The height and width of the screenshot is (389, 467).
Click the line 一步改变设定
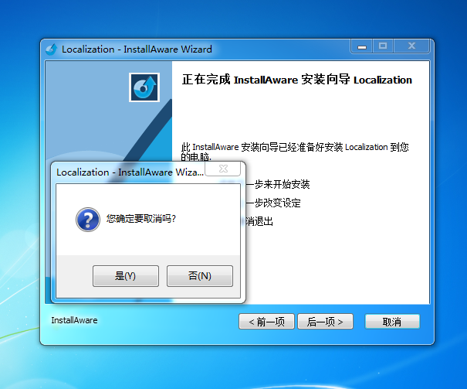(273, 203)
